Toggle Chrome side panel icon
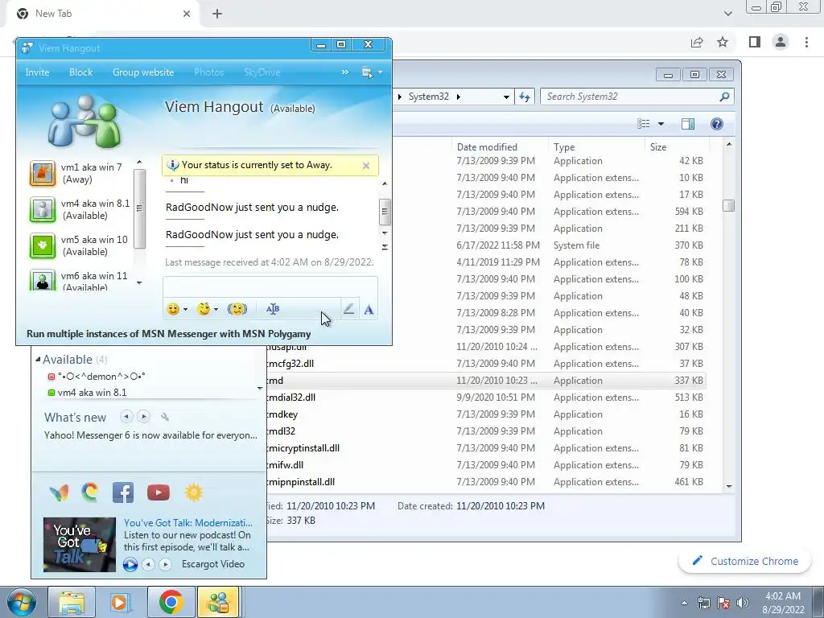This screenshot has width=824, height=618. tap(755, 42)
